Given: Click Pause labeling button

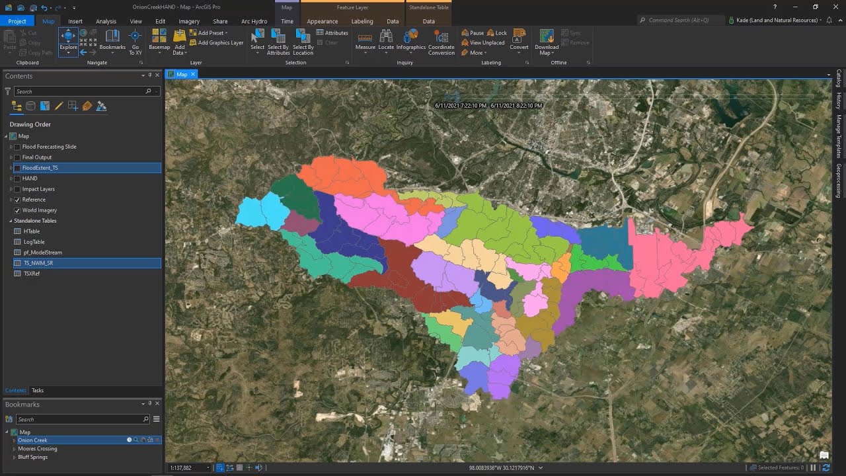Looking at the screenshot, I should coord(473,32).
